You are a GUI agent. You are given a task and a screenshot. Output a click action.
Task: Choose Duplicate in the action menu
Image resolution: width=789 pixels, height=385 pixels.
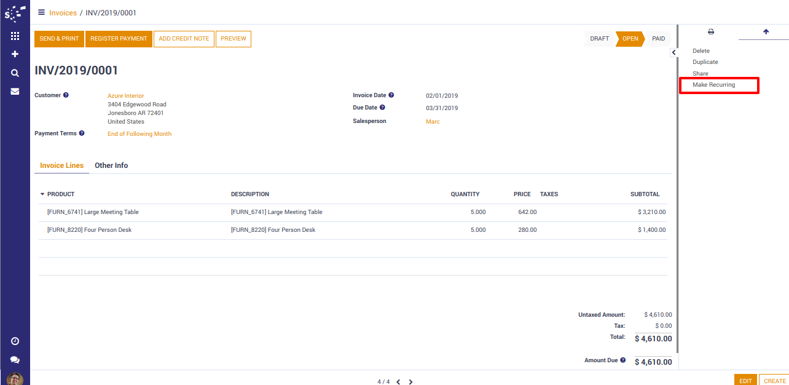705,62
